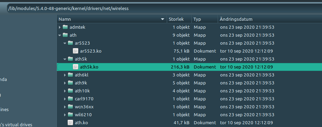Sort files by the Namn column
The width and height of the screenshot is (322, 127).
(112, 19)
